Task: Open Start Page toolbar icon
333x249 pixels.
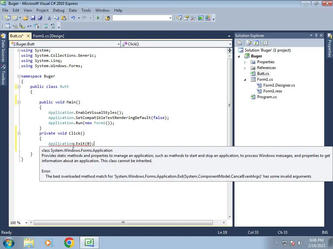Action: click(x=200, y=18)
